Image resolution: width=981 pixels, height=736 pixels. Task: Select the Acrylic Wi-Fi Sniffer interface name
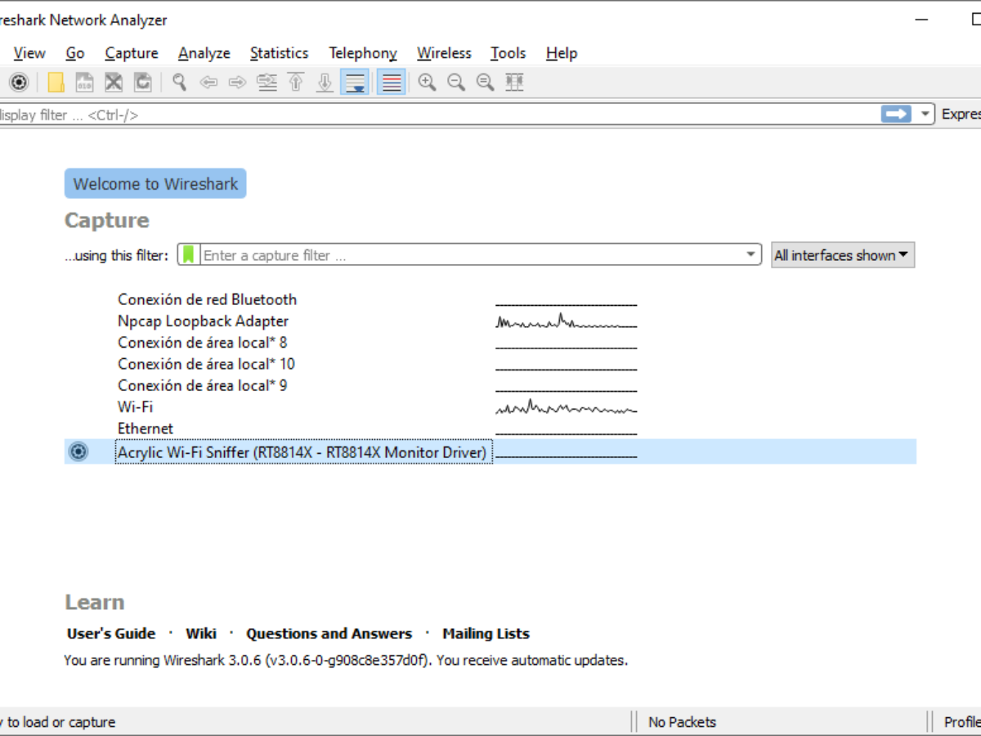click(302, 452)
